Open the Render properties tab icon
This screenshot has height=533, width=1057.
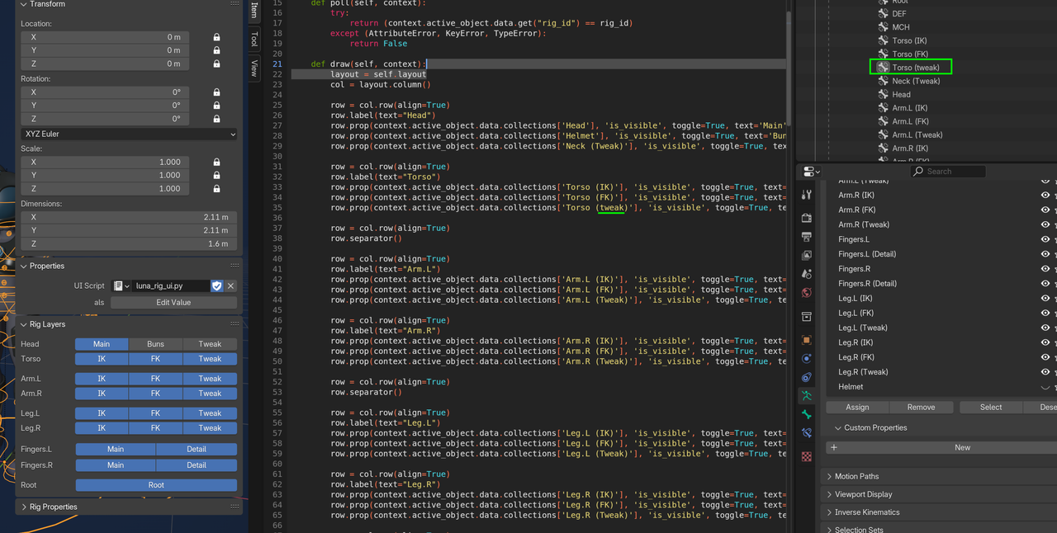[806, 218]
